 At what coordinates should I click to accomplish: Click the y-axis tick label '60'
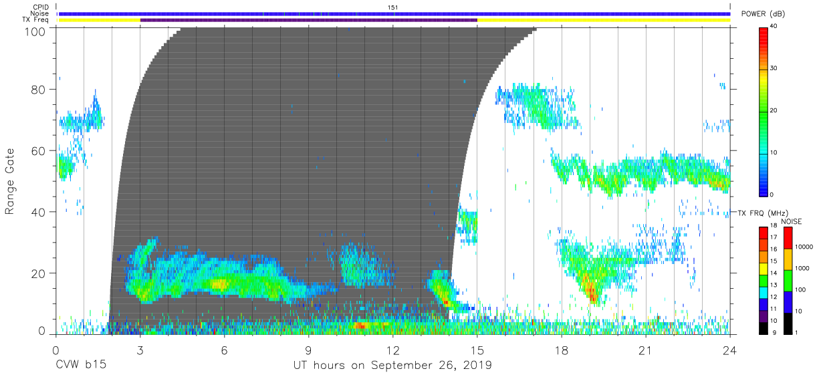coord(39,151)
